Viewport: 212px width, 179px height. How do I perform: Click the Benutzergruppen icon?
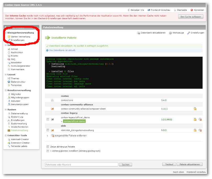9,104
